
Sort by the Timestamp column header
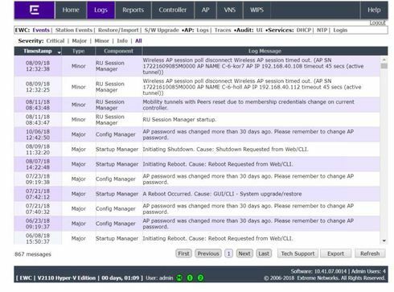click(38, 51)
